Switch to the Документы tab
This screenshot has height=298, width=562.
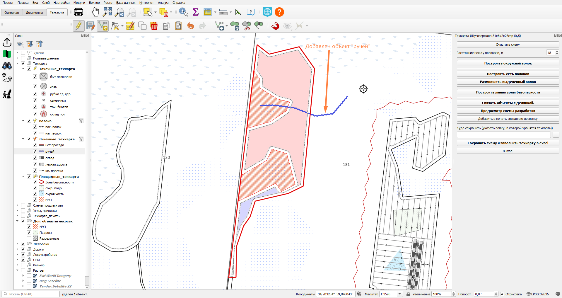point(34,13)
